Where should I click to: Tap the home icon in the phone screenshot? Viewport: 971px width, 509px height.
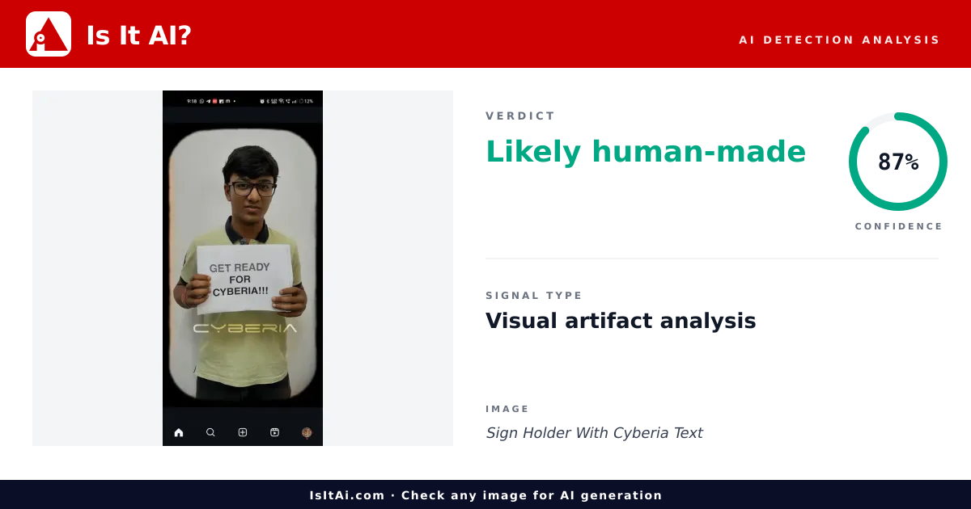coord(179,432)
